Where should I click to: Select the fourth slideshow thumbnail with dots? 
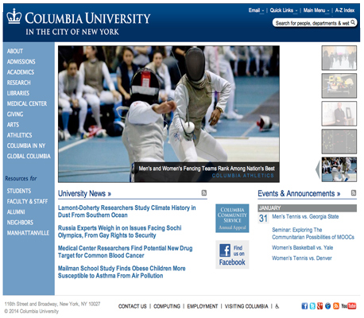coord(339,142)
